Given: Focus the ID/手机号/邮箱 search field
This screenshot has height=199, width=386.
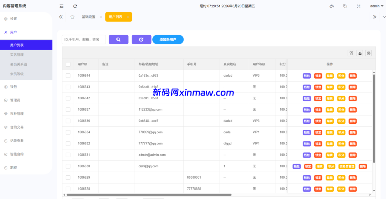Looking at the screenshot, I should (84, 39).
